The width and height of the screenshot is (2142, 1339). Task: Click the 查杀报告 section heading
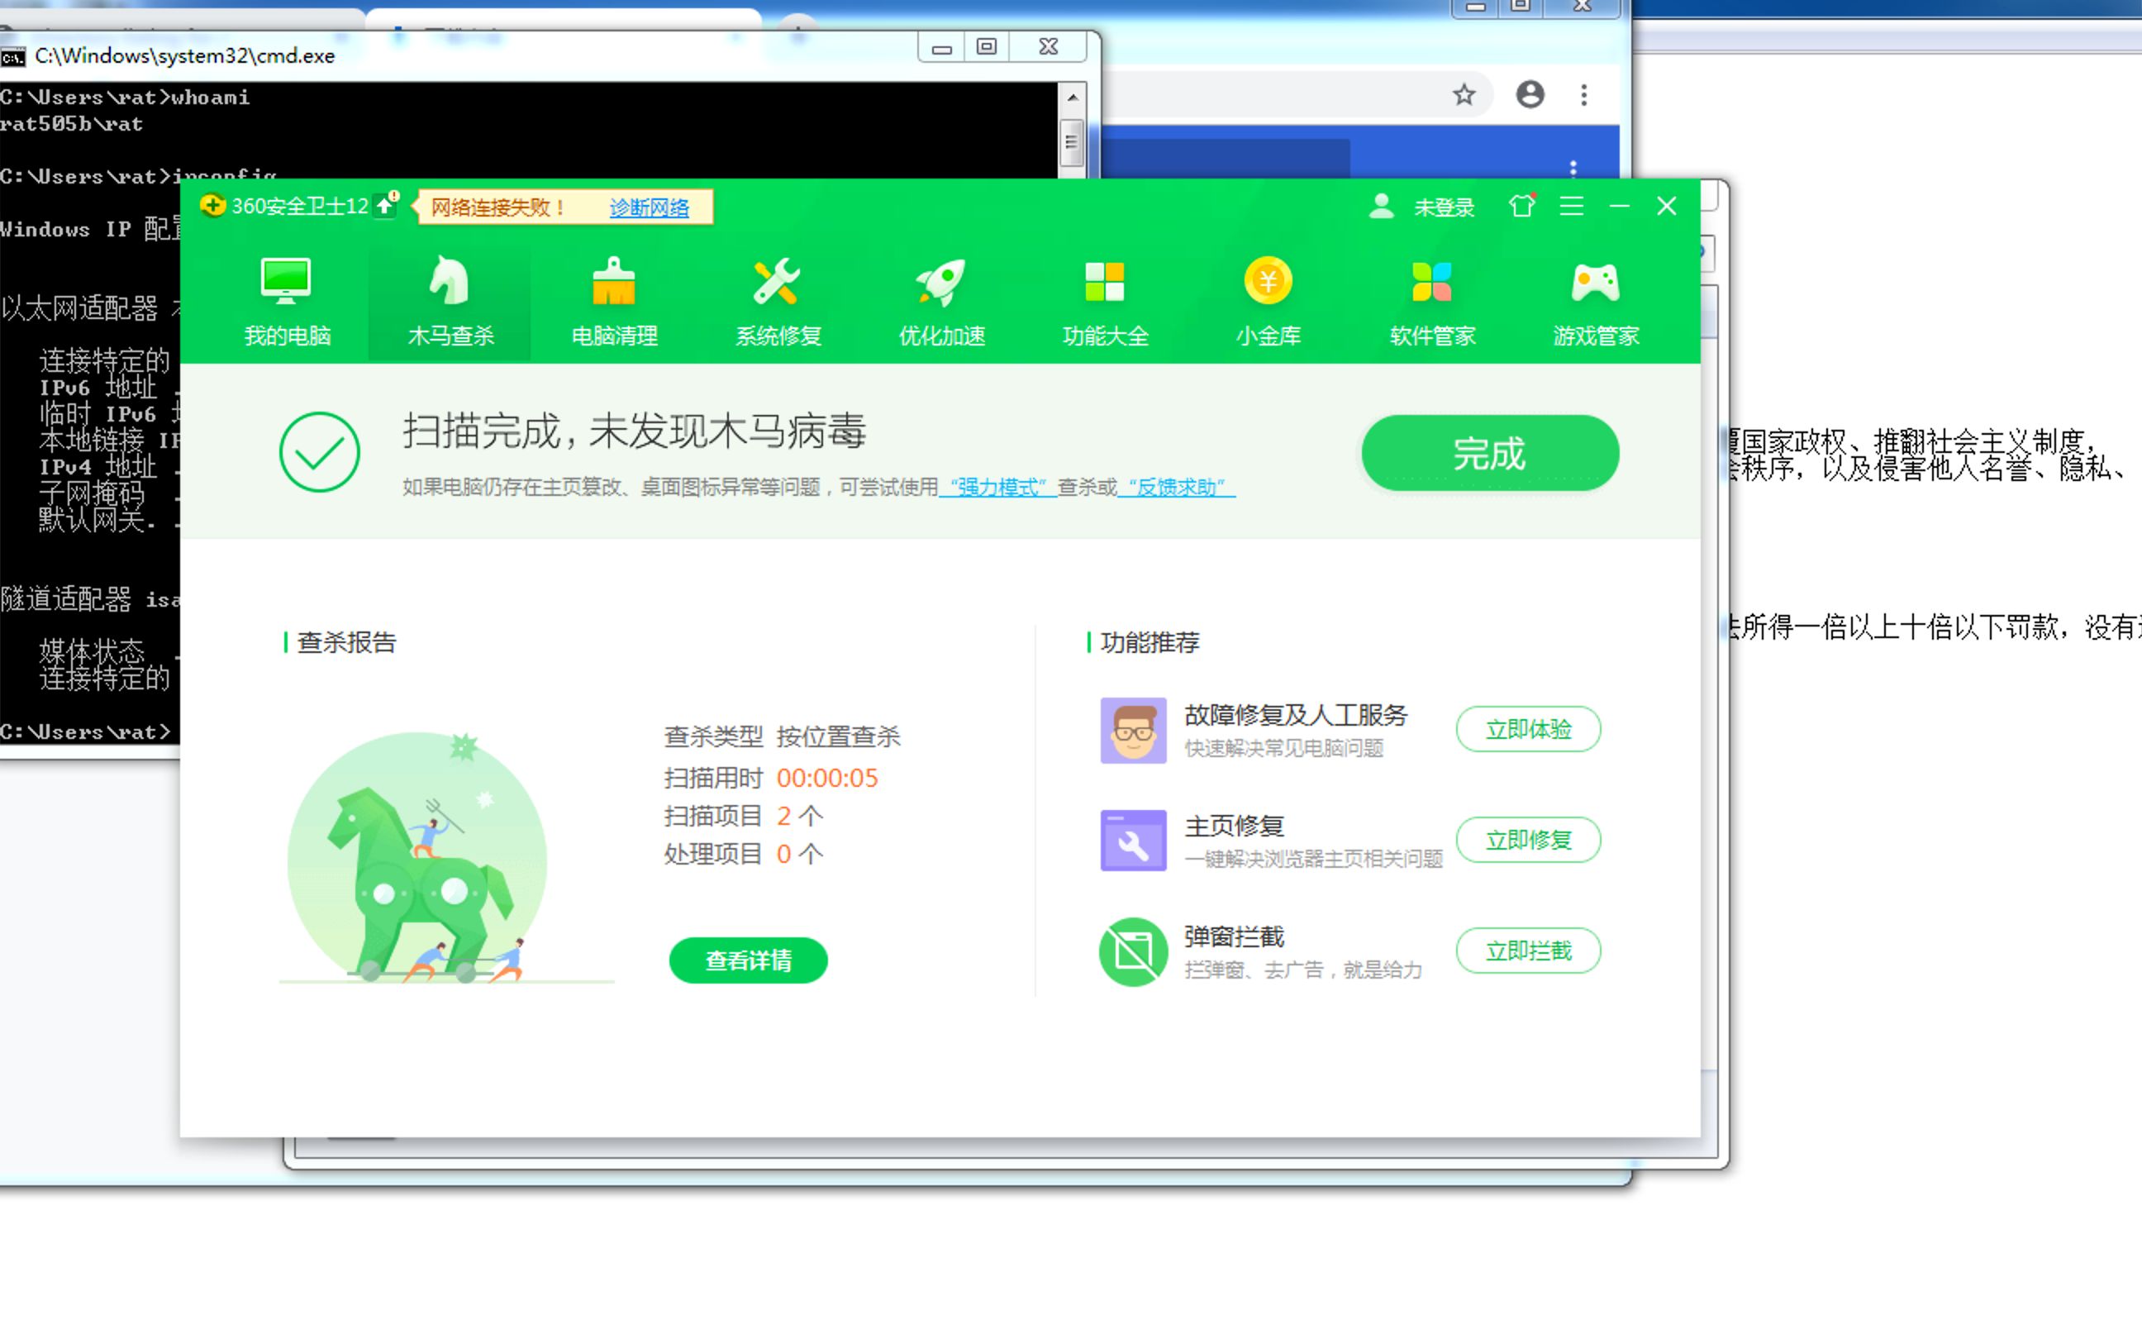tap(346, 642)
